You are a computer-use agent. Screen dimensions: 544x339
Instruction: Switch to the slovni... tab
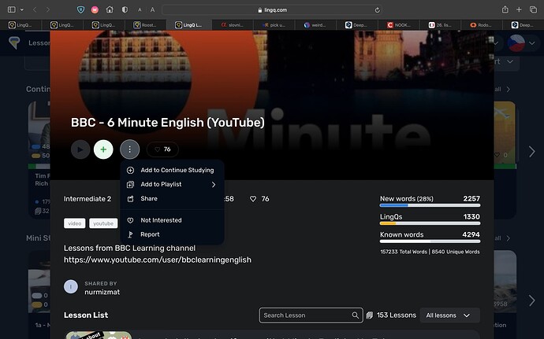(233, 25)
